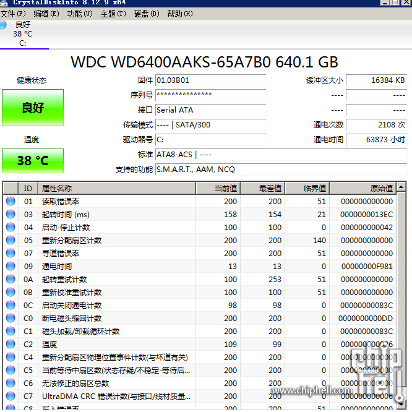Select raw value 0000000000DD in row C0

coord(366,319)
